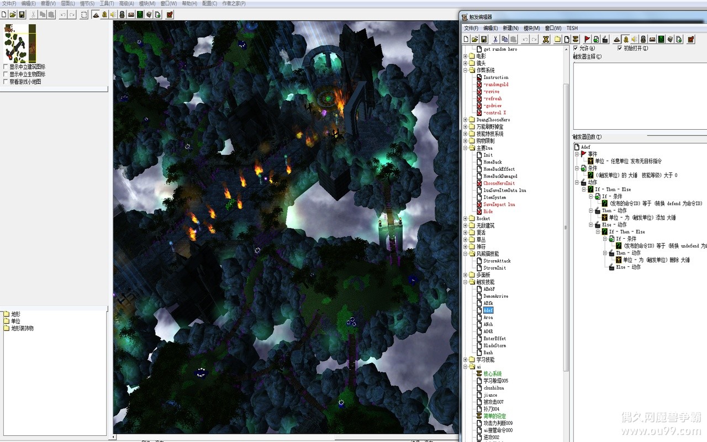Click the New Event red flag icon

pos(587,39)
